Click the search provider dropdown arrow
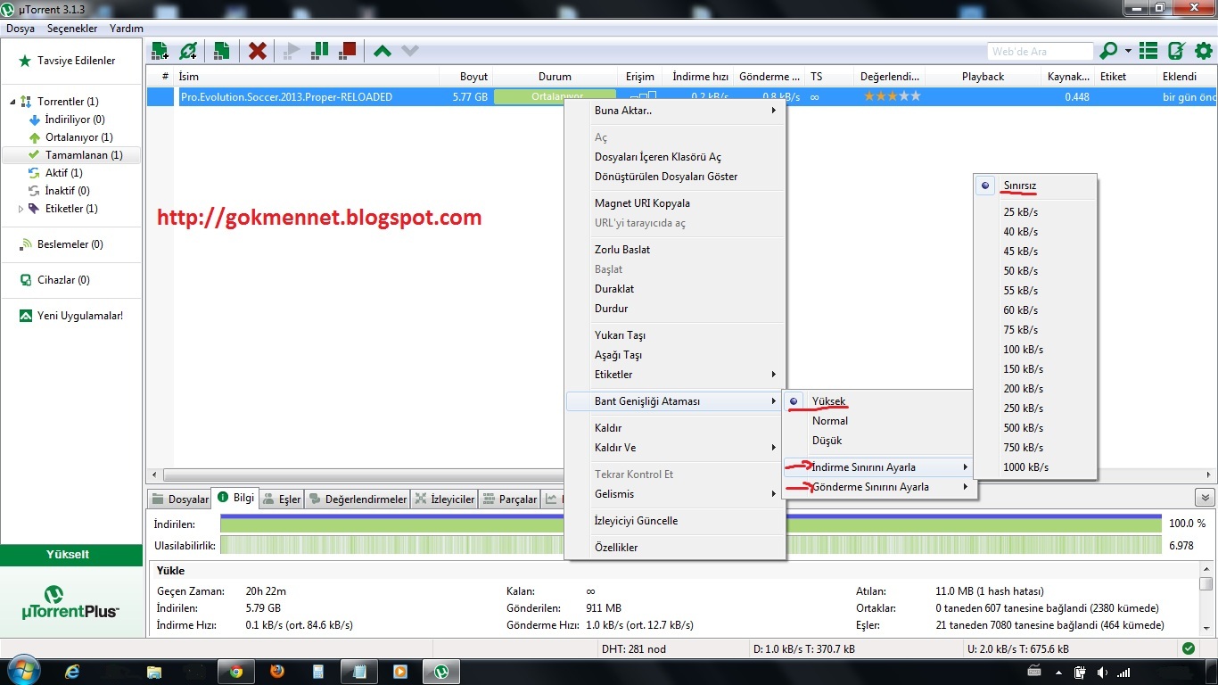 click(1129, 51)
